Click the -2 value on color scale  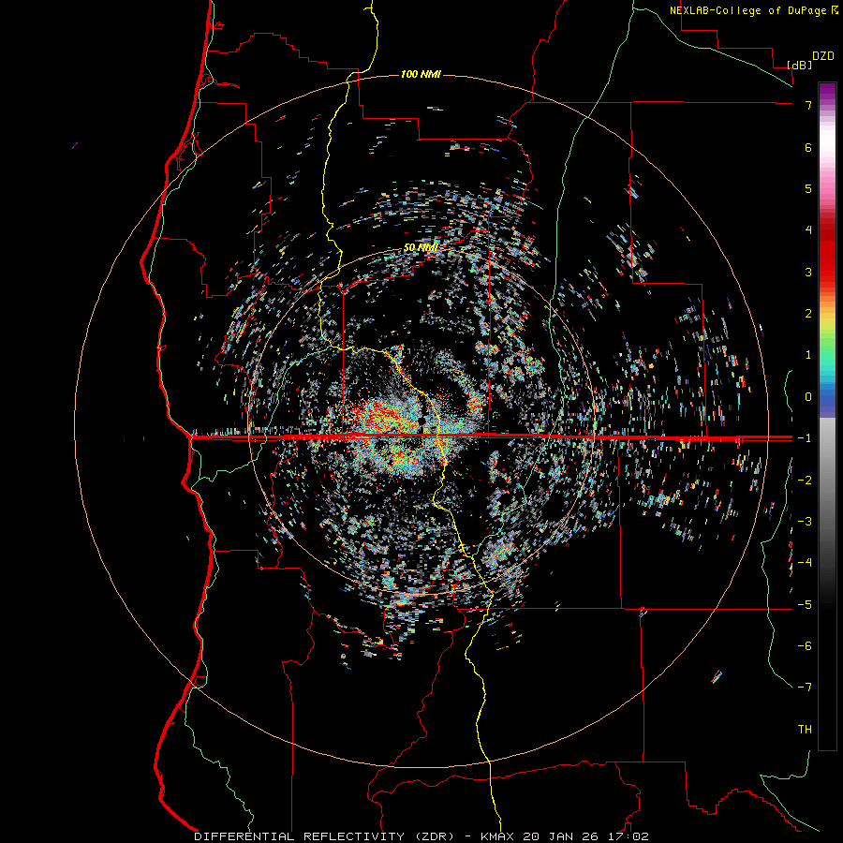805,481
